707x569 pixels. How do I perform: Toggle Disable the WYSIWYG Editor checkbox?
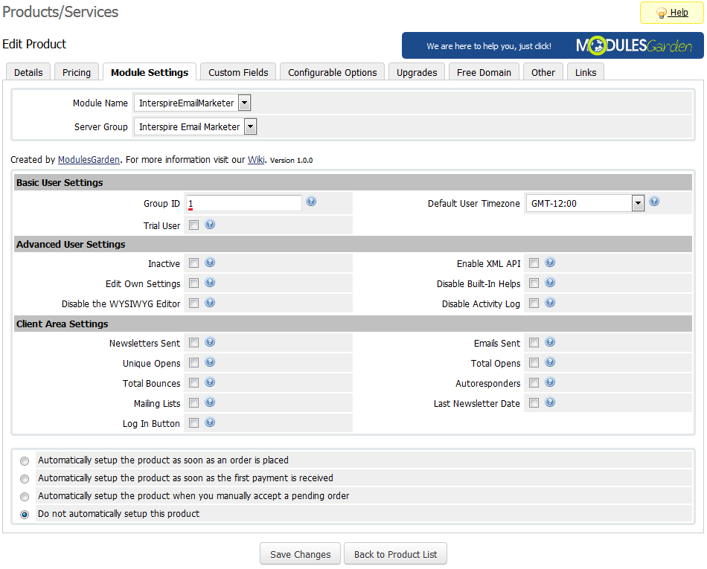(x=194, y=303)
